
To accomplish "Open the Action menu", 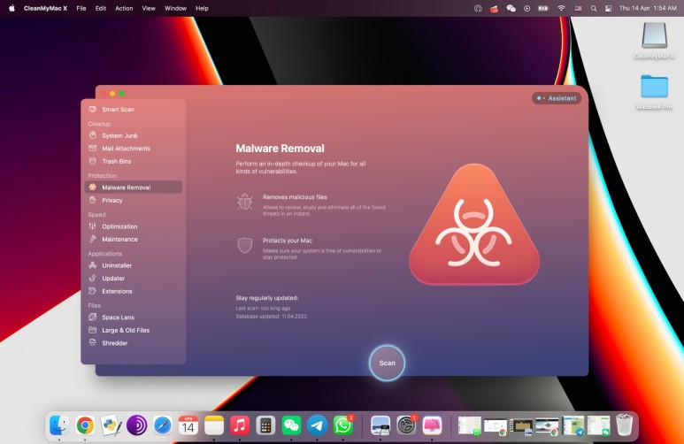I will point(124,8).
